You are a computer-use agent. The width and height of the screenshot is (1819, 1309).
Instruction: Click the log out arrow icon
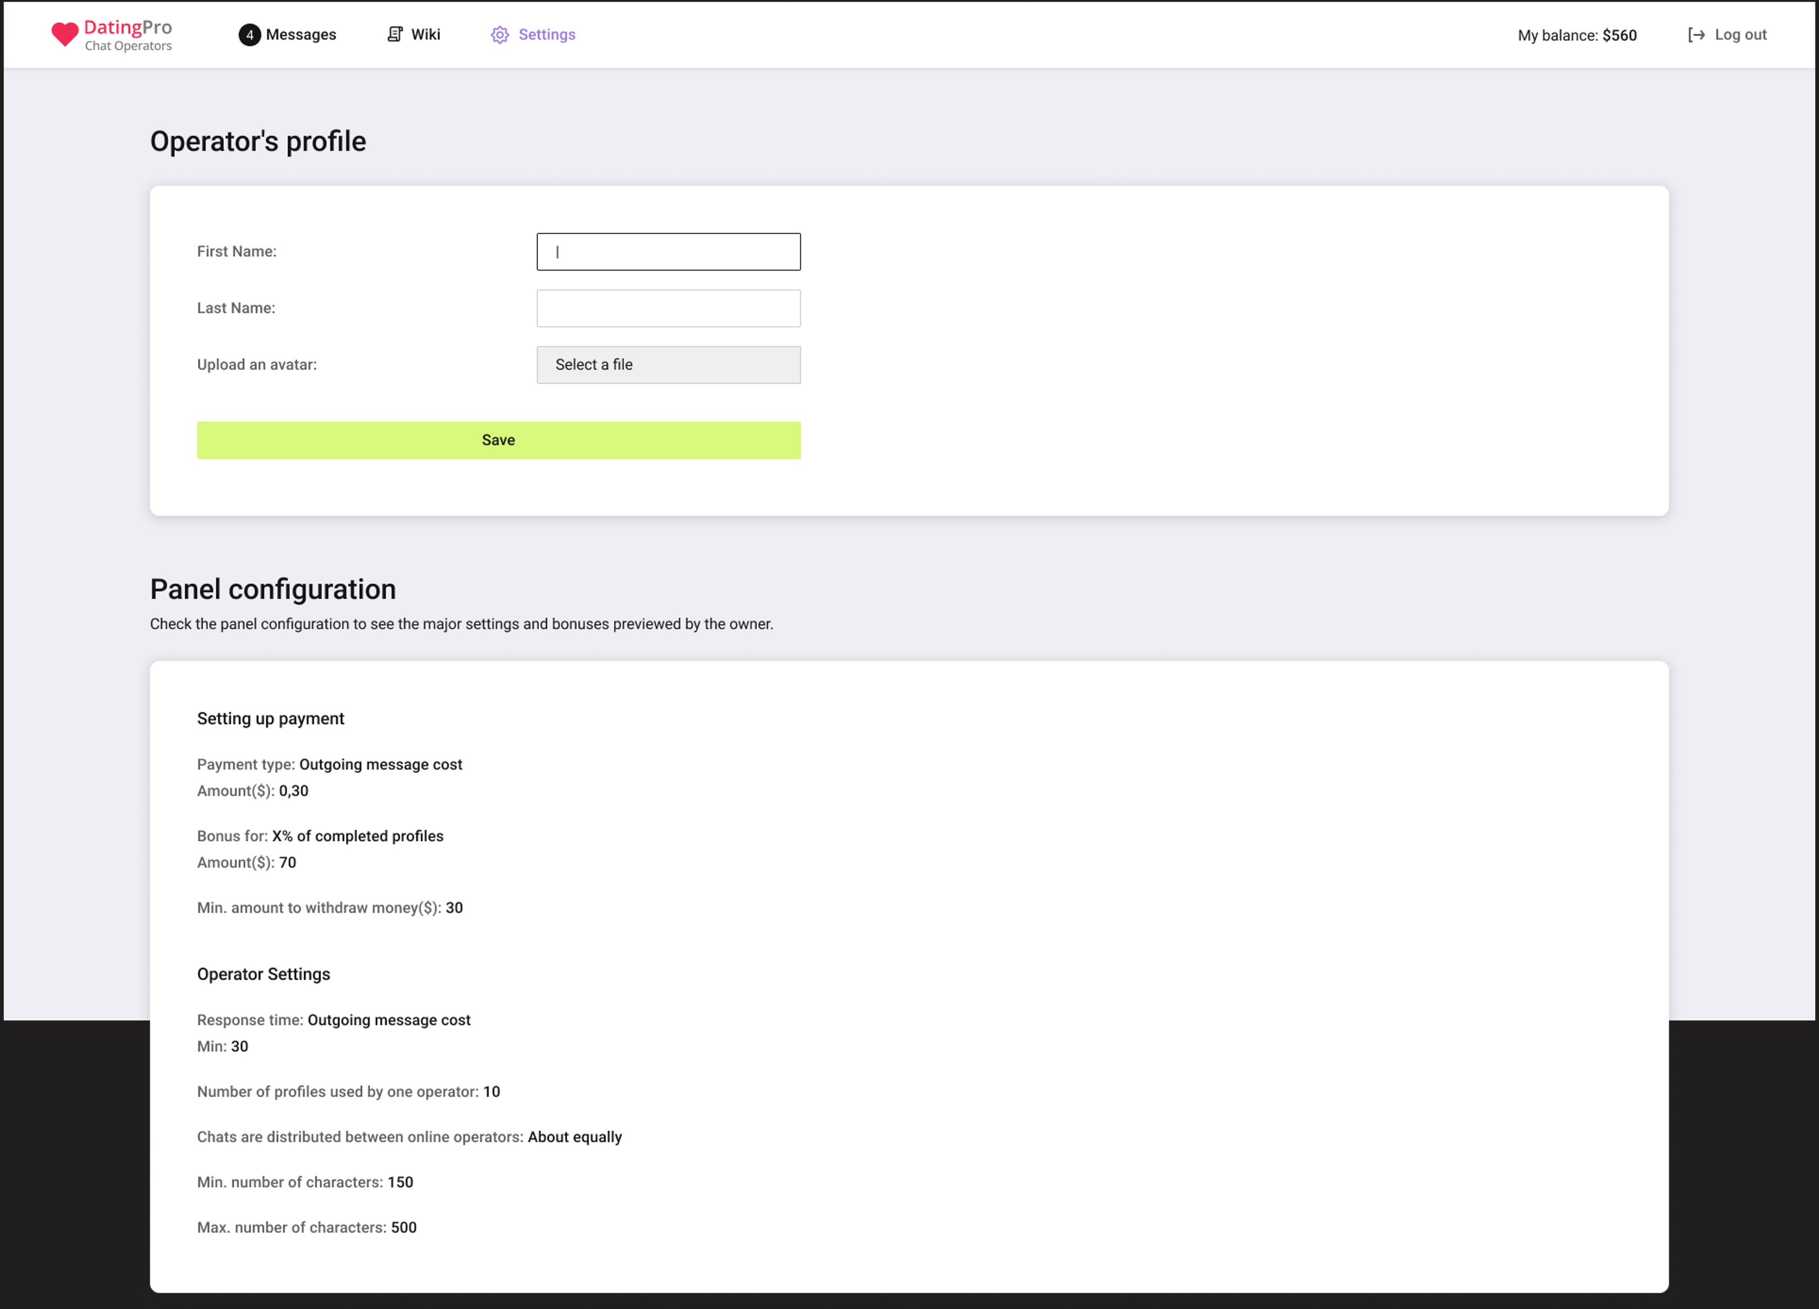point(1696,34)
